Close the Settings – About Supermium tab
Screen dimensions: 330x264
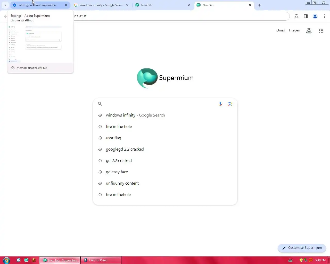66,5
